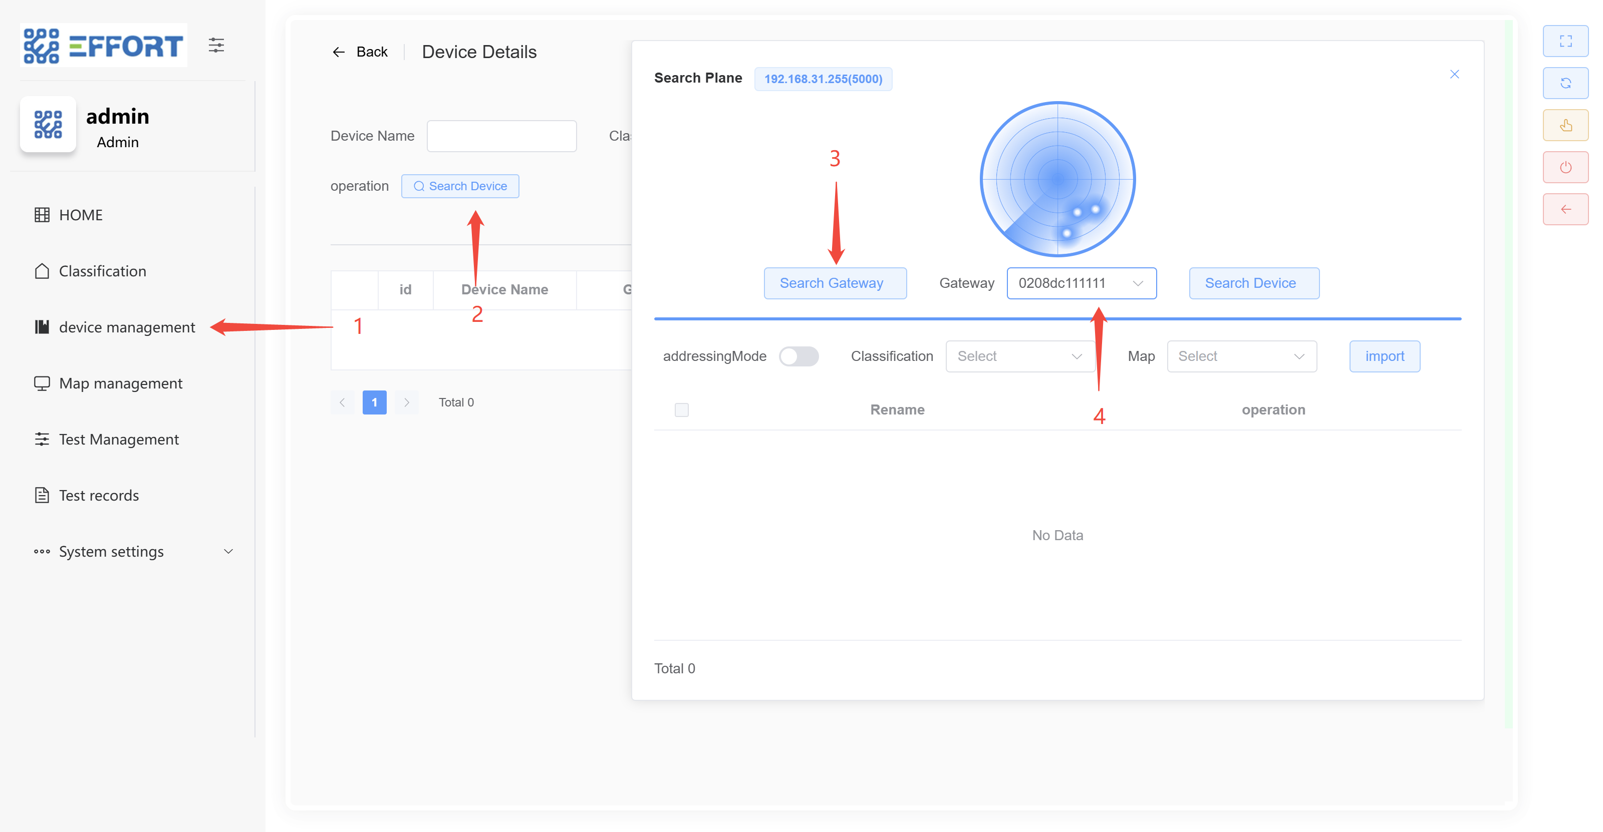Toggle the addressingMode switch
Screen dimensions: 1603x832
[x=798, y=356]
